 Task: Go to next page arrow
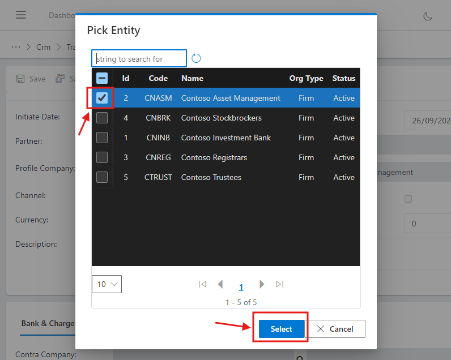point(261,284)
